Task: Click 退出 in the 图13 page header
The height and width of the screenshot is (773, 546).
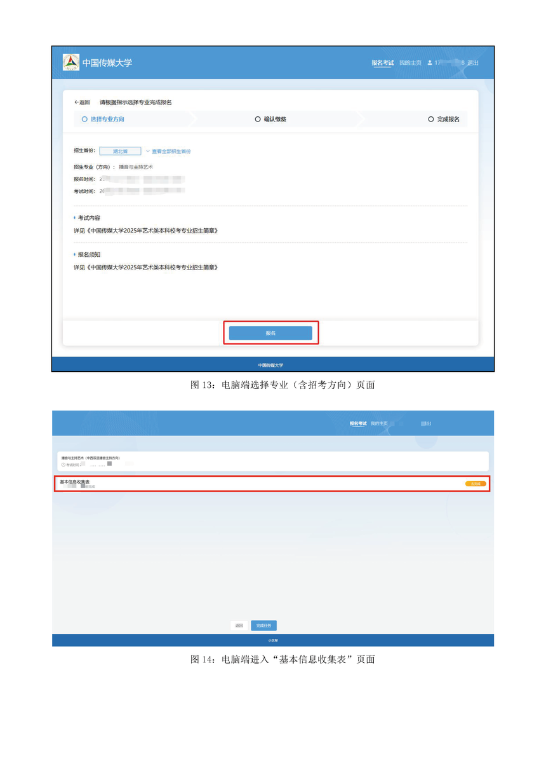Action: point(473,63)
